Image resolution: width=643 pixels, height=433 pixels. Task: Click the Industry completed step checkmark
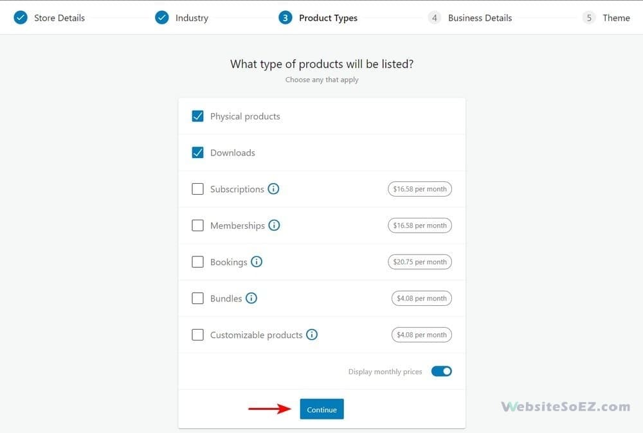pyautogui.click(x=161, y=17)
